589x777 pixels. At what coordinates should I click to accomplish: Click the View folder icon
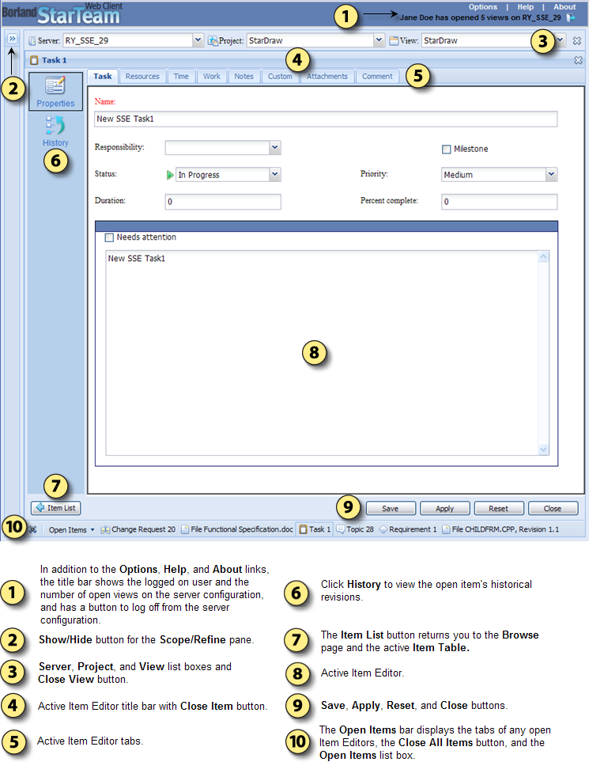point(394,40)
